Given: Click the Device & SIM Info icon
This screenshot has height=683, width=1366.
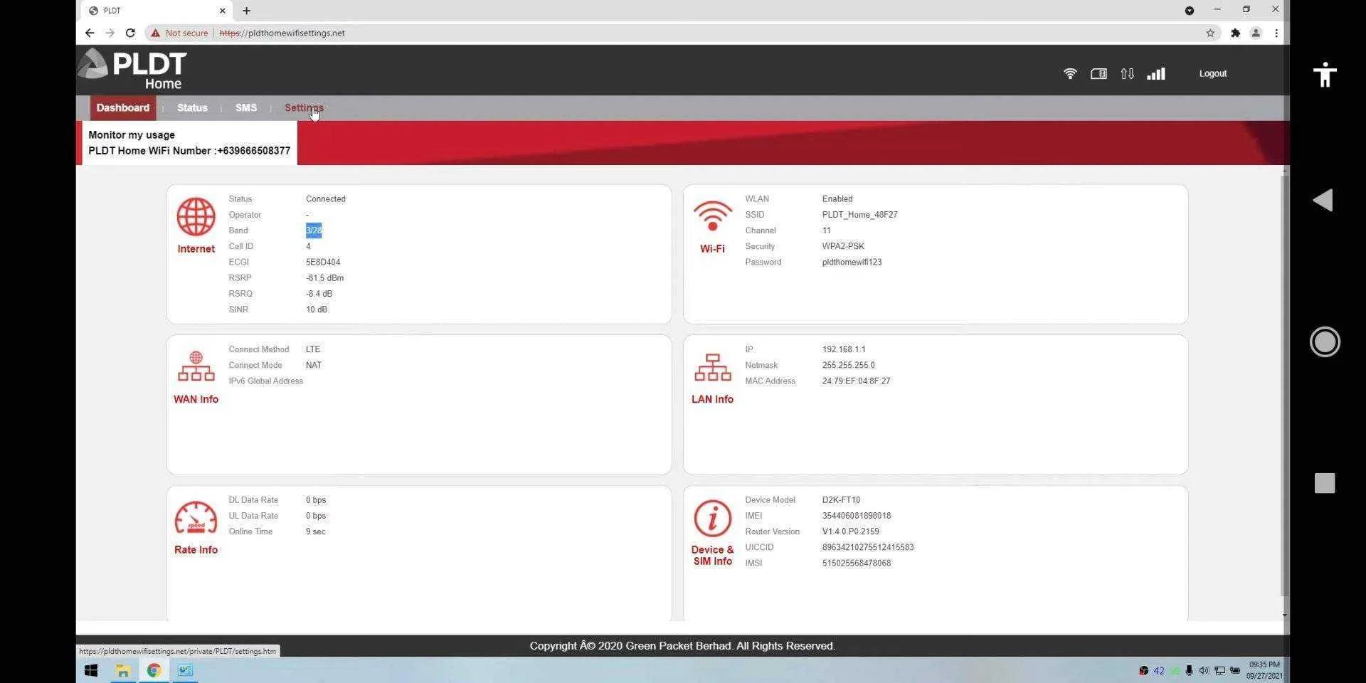Looking at the screenshot, I should click(712, 518).
